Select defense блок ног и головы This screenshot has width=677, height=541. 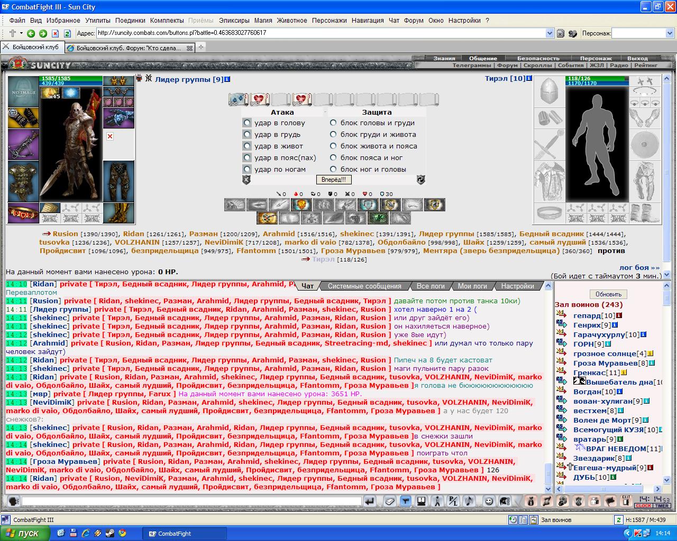tap(333, 169)
